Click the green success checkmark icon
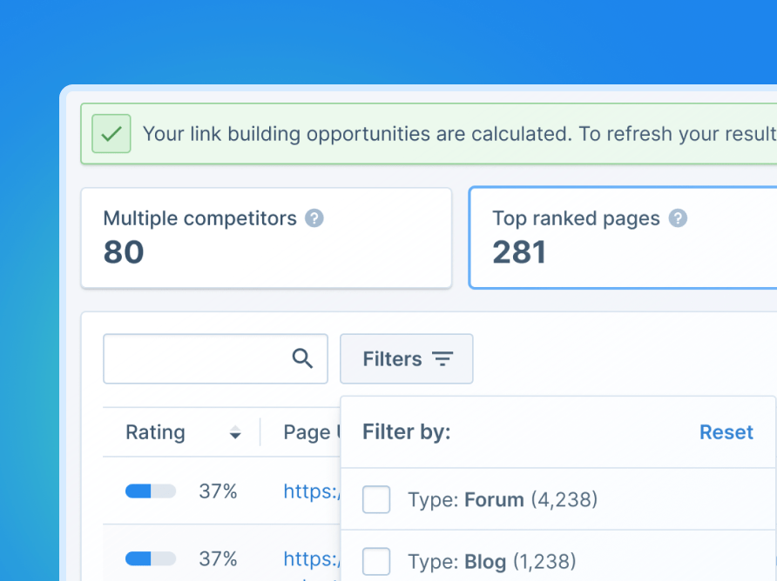This screenshot has height=581, width=777. 111,133
